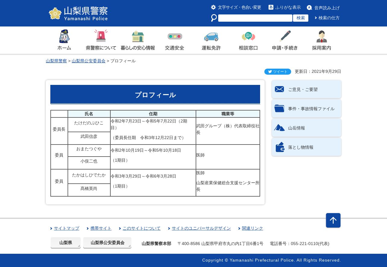
Task: Open the 暮らしの安心情報 menu
Action: coord(138,48)
